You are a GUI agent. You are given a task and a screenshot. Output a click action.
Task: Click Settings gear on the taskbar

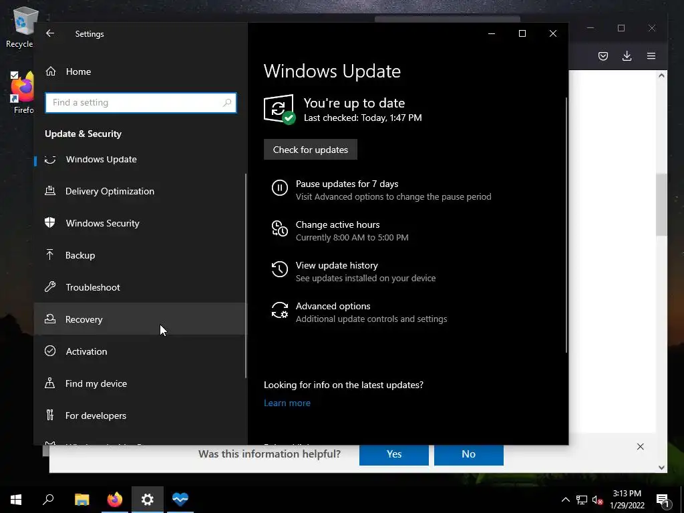coord(148,500)
